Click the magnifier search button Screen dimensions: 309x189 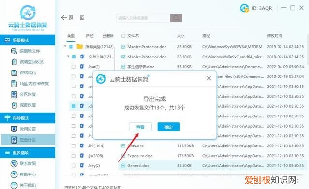176,18
